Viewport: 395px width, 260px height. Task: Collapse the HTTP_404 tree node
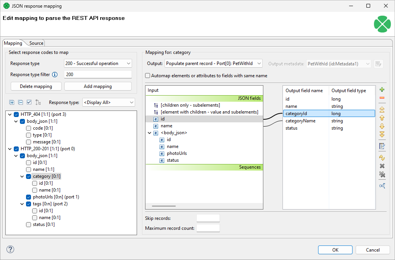[x=10, y=114]
